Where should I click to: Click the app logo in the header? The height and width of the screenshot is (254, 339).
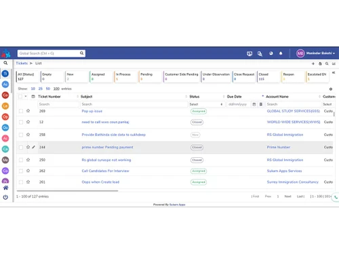(x=5, y=54)
